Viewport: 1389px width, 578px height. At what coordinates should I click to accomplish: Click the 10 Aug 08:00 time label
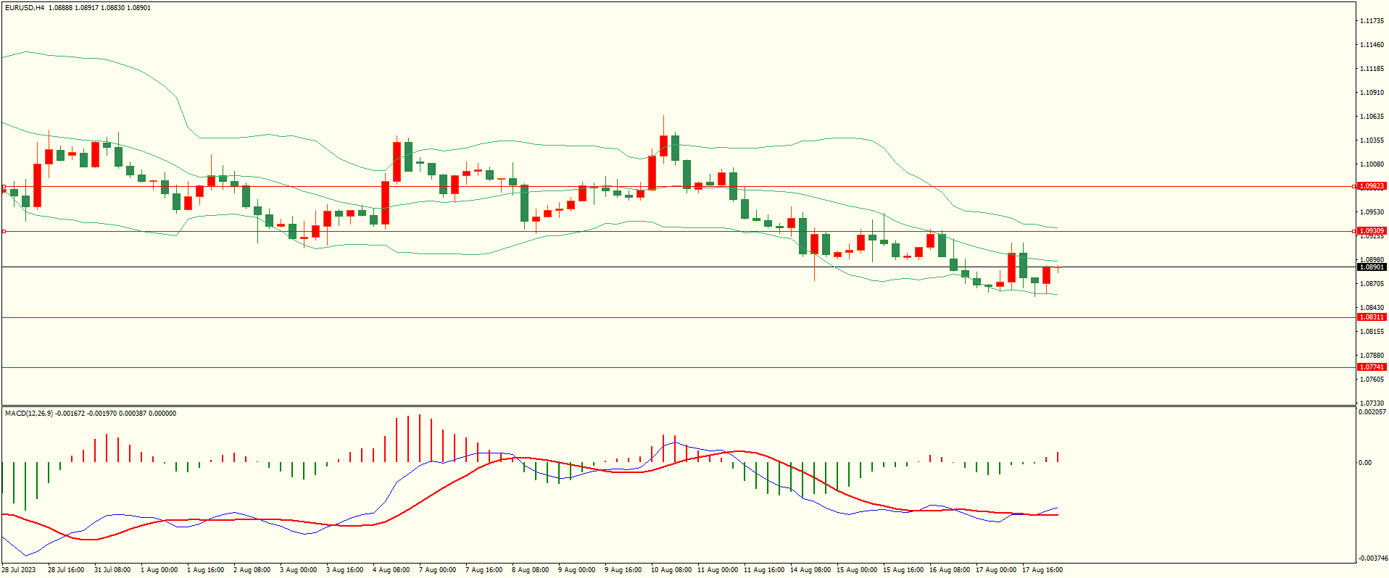pos(671,570)
